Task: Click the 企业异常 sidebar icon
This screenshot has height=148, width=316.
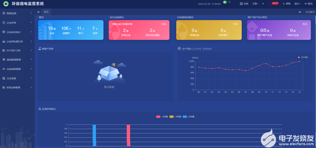Action: [4, 22]
